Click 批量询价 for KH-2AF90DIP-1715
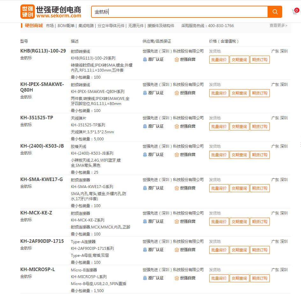 pyautogui.click(x=219, y=250)
